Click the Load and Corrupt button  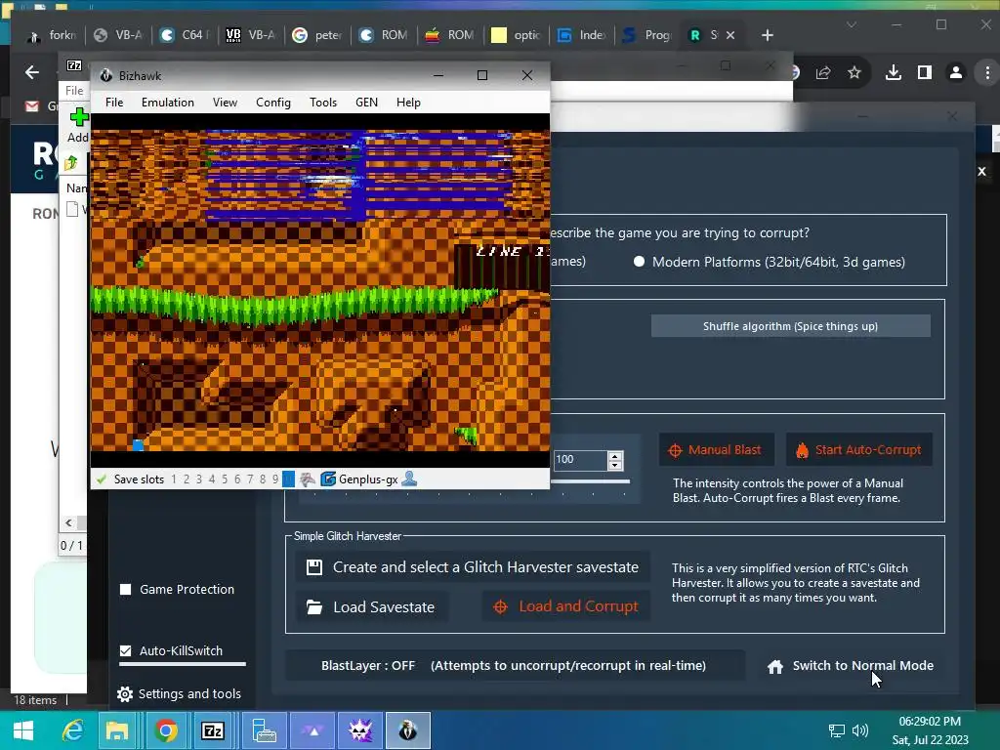coord(566,606)
